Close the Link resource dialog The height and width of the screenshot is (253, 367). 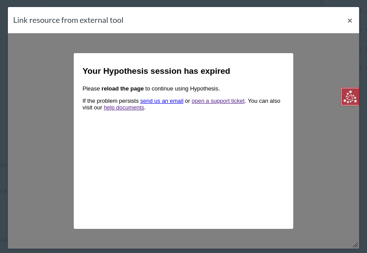(350, 21)
